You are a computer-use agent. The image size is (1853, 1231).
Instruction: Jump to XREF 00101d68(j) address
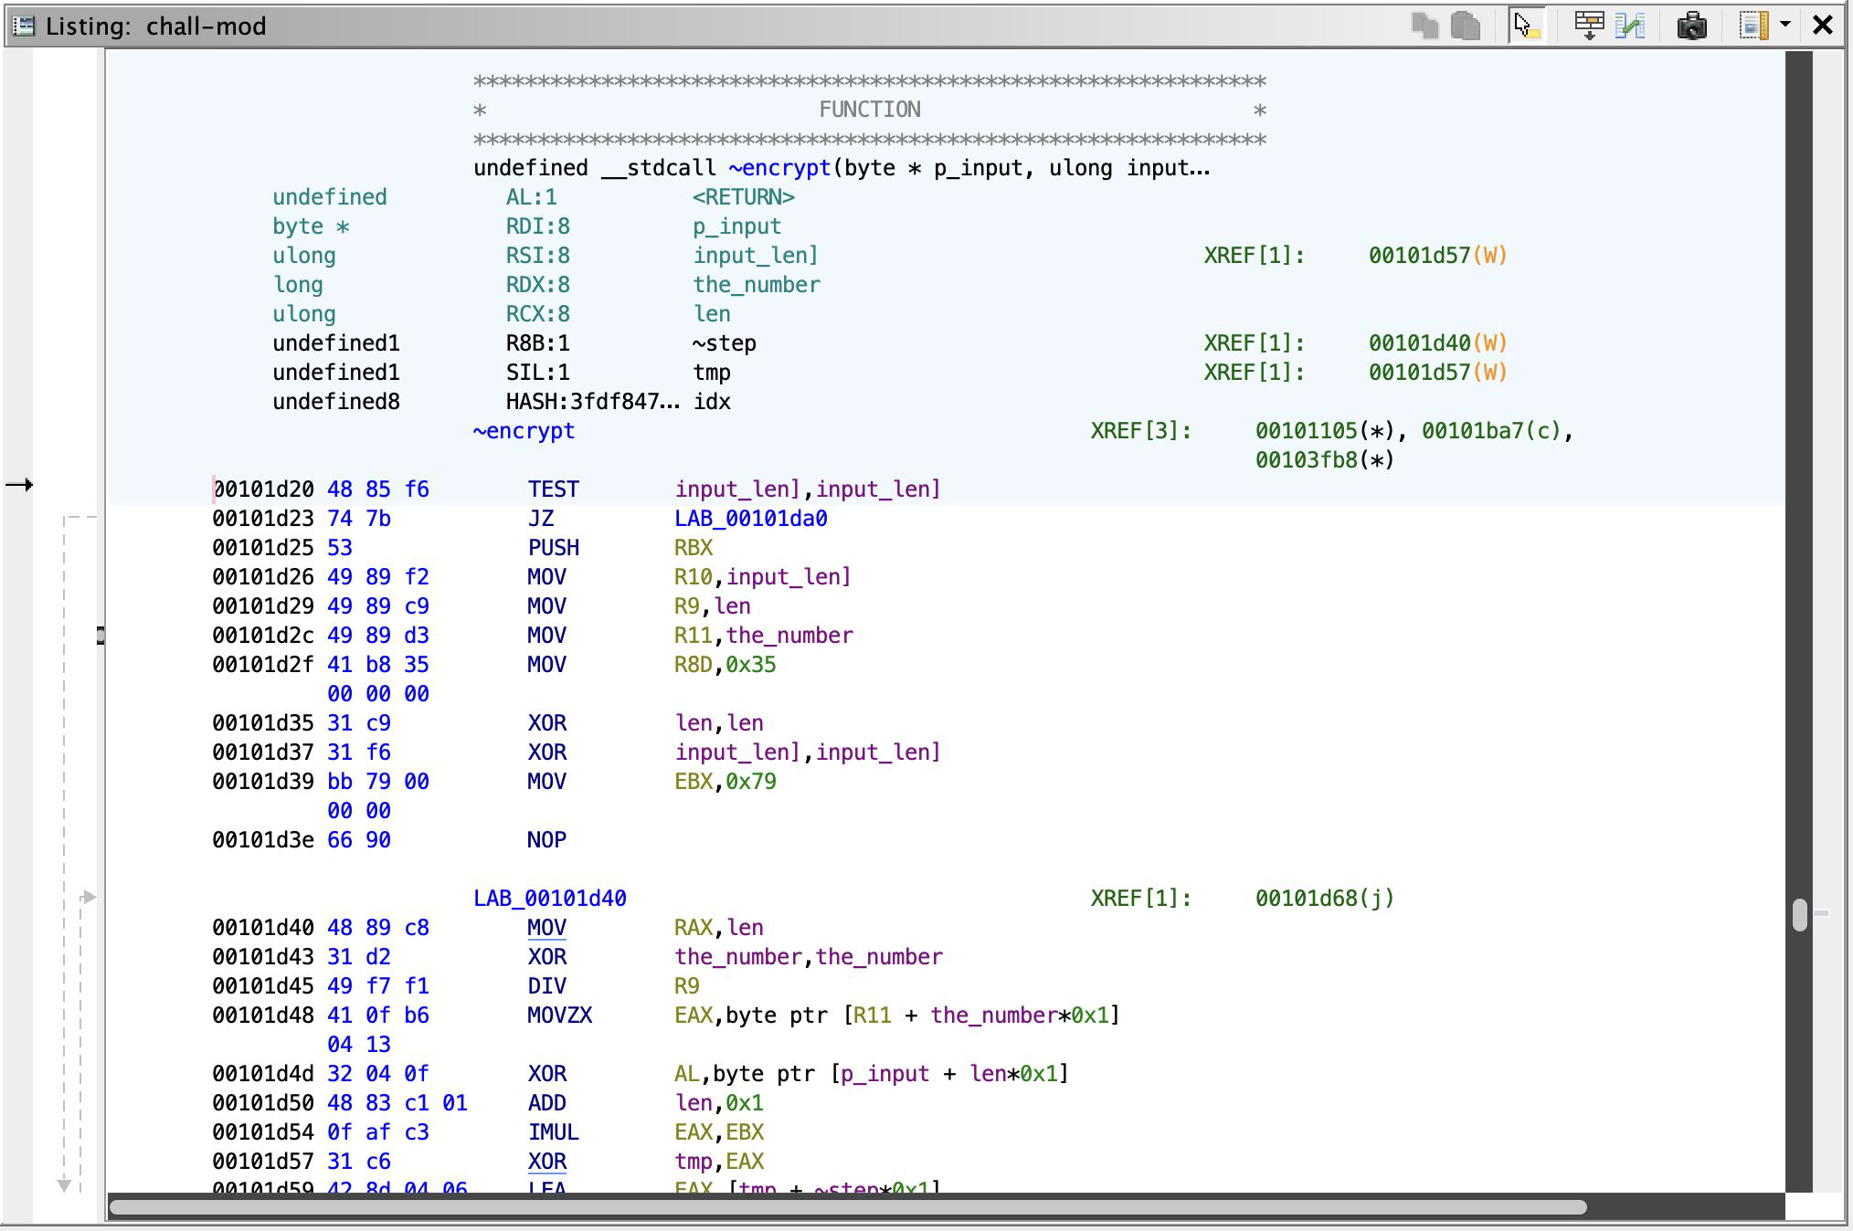point(1324,899)
